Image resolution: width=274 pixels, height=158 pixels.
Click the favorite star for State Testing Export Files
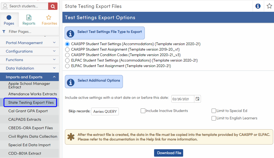click(269, 6)
